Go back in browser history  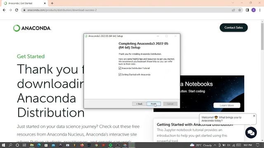pos(4,10)
